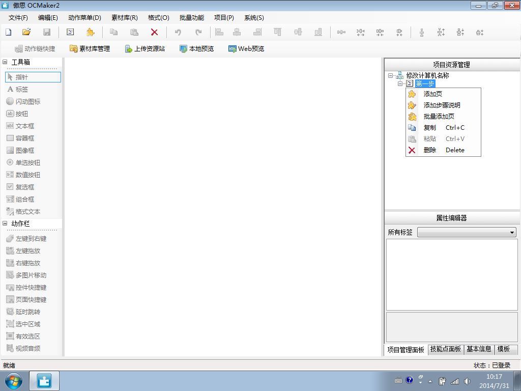Click the Copy toolbar icon
Screen dimensions: 521x391
(113, 32)
